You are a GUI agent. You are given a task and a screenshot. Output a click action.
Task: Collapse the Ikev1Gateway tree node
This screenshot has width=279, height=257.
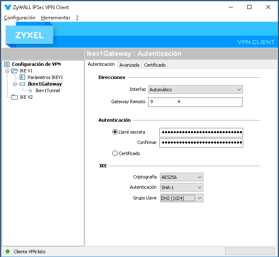tap(15, 84)
